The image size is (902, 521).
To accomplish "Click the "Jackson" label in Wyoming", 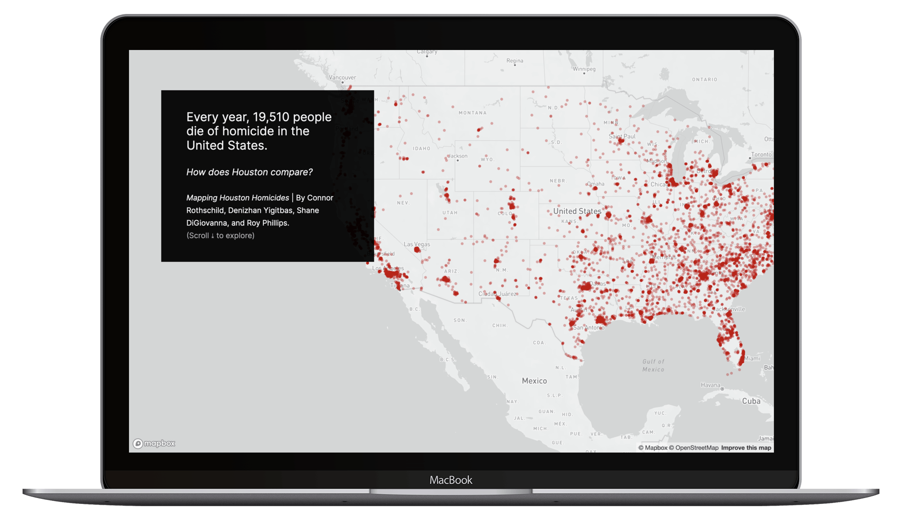I will click(x=458, y=156).
